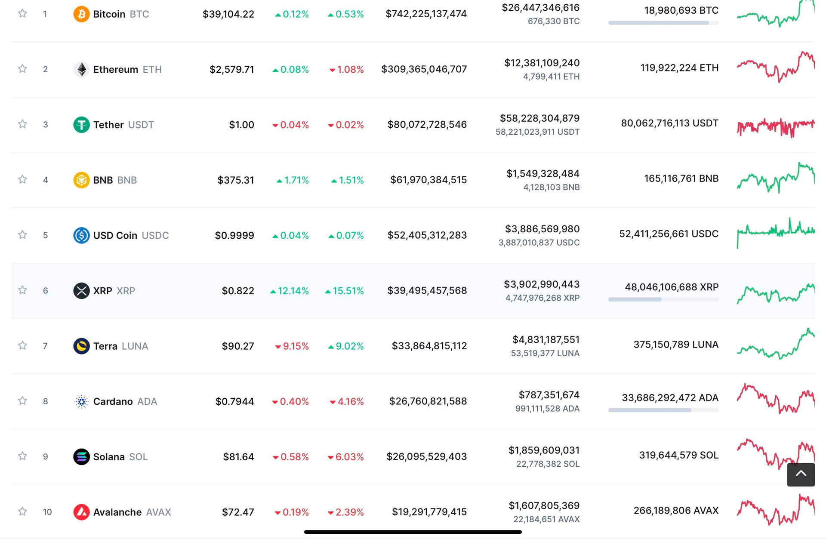Click Terra 24h change 9.15%
The image size is (826, 539).
point(292,346)
